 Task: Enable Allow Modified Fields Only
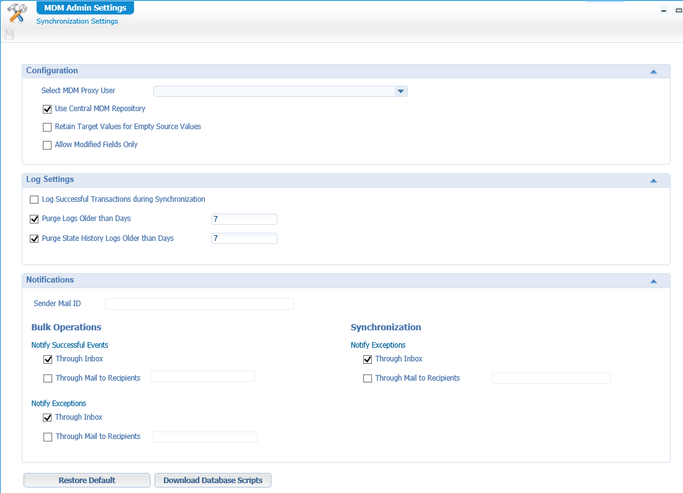pos(47,145)
